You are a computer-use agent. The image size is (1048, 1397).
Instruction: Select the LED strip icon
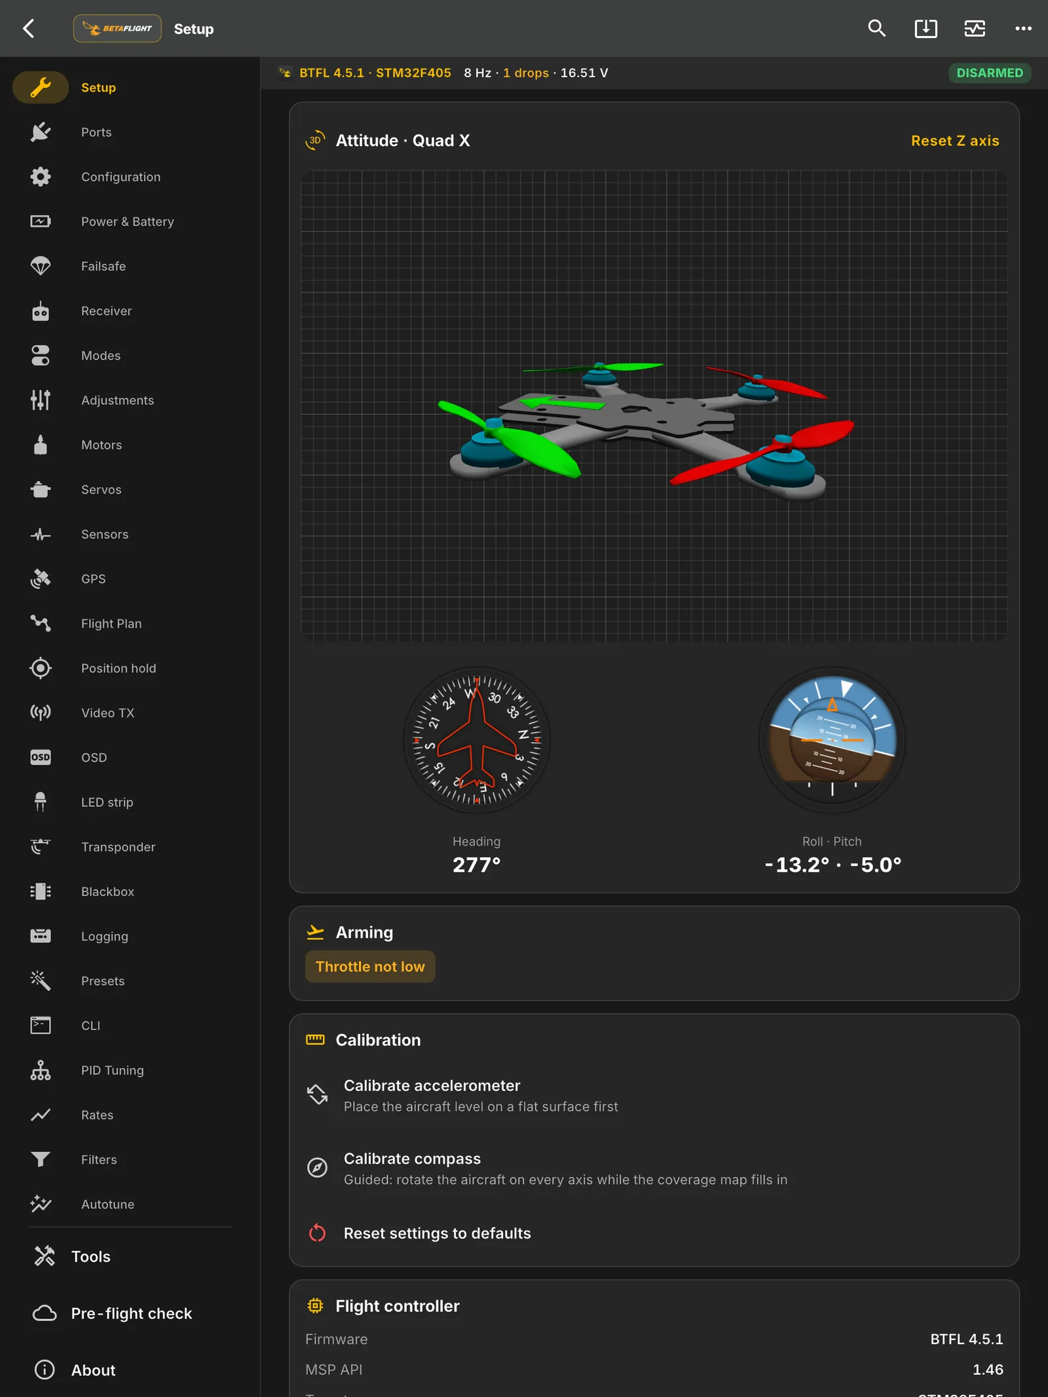41,802
